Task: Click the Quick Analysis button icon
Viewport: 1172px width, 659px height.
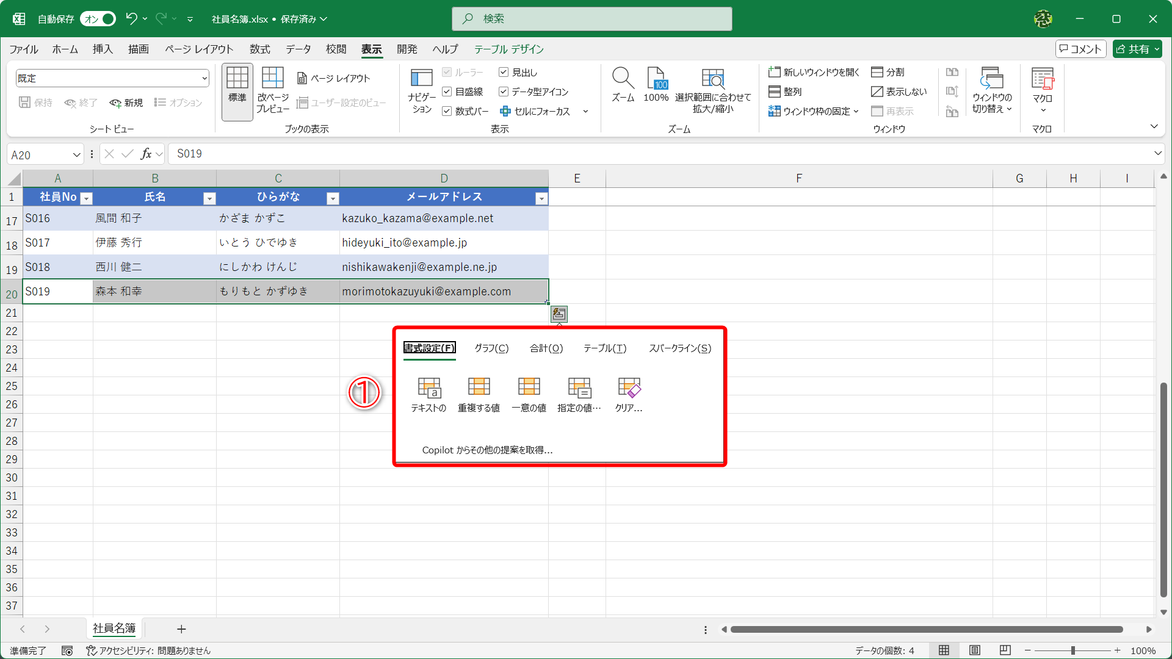Action: 559,314
